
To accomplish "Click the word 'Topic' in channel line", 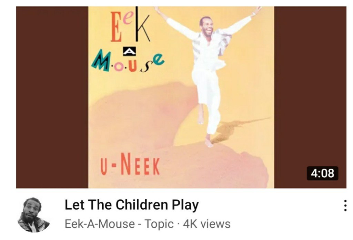I will 159,224.
